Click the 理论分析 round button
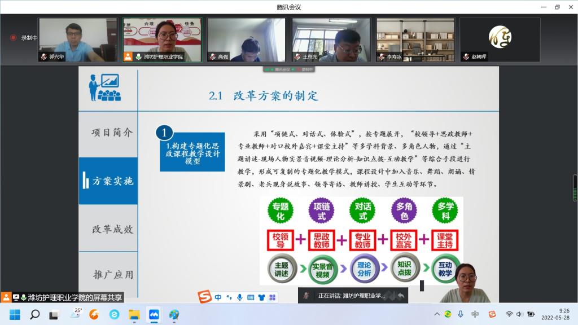The image size is (578, 325). coord(364,269)
